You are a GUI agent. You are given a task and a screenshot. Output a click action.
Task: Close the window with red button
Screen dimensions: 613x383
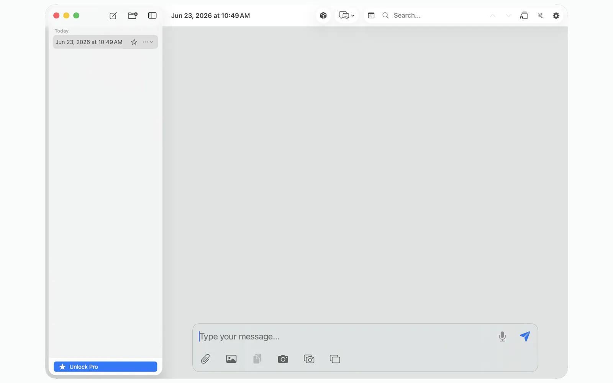click(56, 16)
